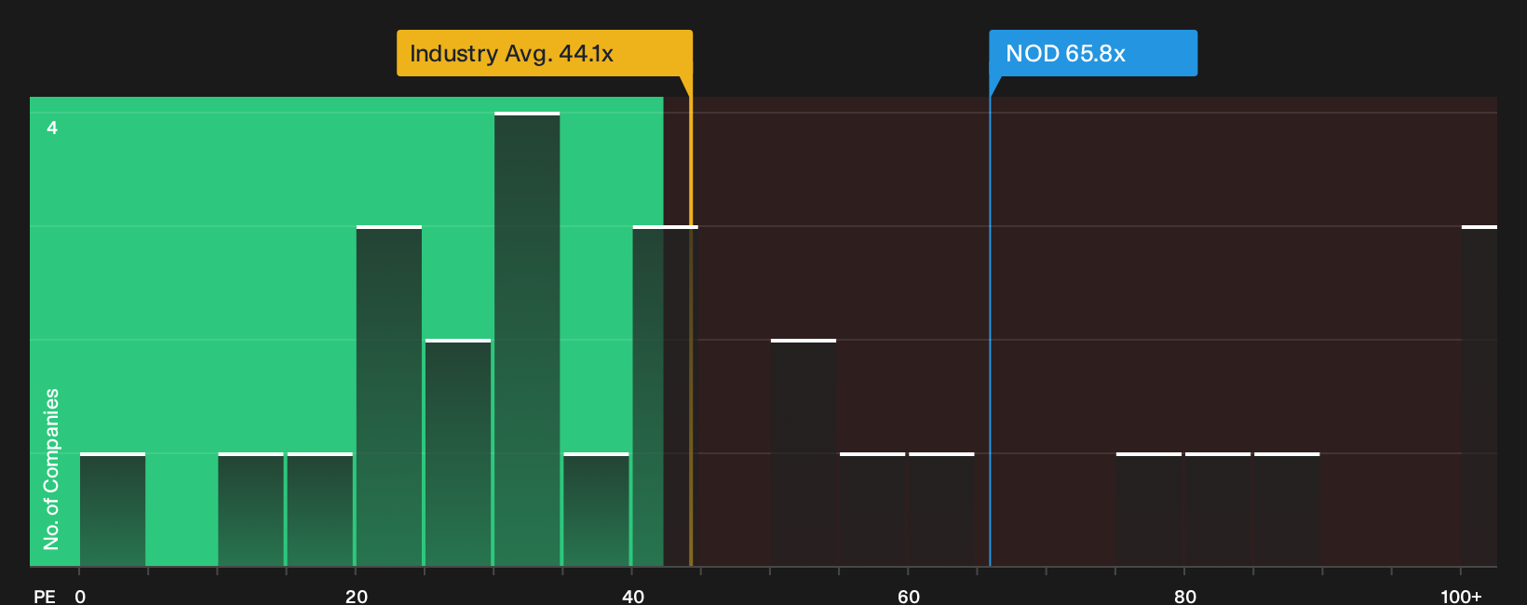This screenshot has width=1527, height=605.
Task: Select the histogram bar for PE 35-40
Action: [596, 509]
